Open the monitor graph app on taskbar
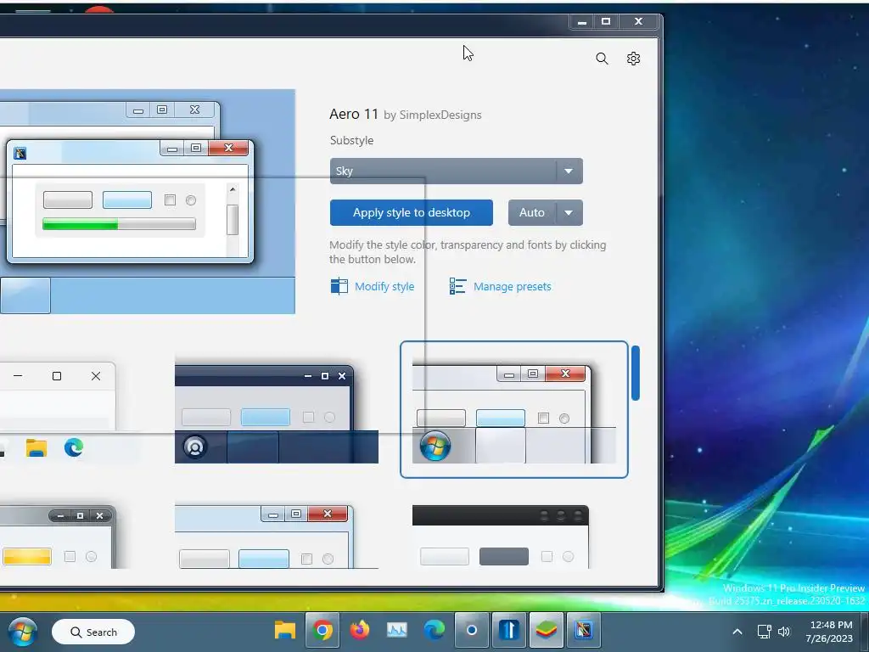 coord(397,631)
